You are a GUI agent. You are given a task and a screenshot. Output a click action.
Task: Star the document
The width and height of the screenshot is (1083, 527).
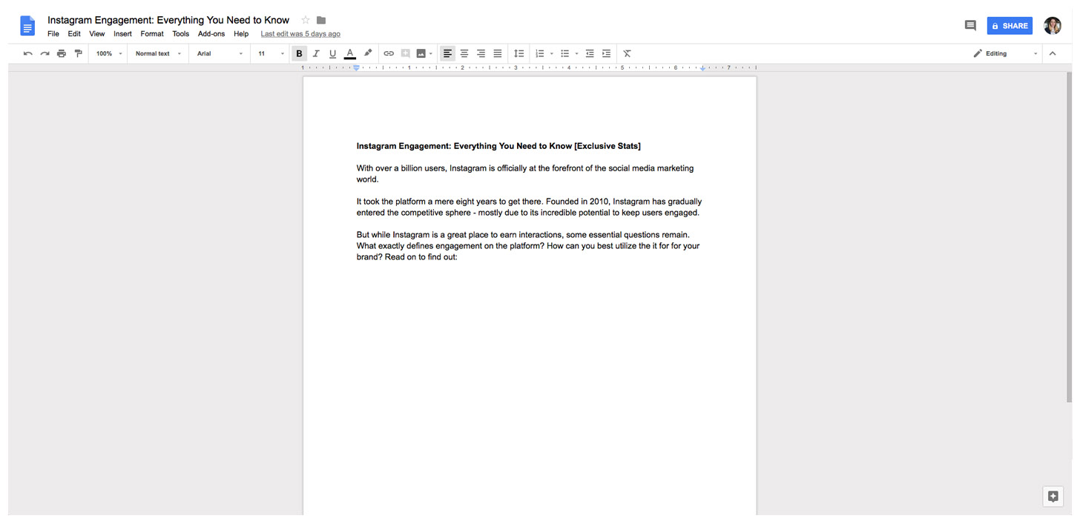tap(306, 20)
